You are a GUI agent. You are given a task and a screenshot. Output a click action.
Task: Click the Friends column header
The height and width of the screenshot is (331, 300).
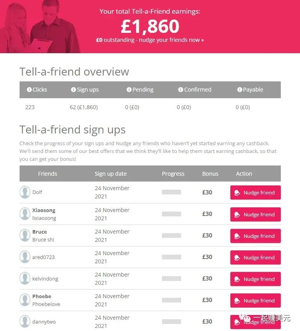click(x=47, y=174)
